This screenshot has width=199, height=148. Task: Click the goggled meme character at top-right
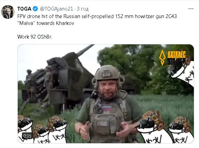tap(181, 72)
